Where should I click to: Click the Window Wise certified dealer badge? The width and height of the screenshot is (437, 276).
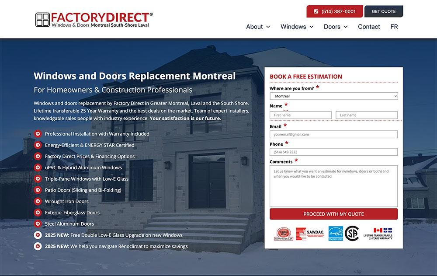(x=284, y=234)
